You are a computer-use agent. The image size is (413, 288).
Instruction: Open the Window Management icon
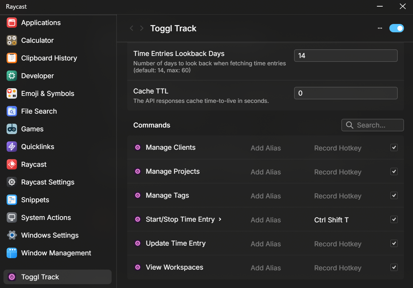coord(12,253)
